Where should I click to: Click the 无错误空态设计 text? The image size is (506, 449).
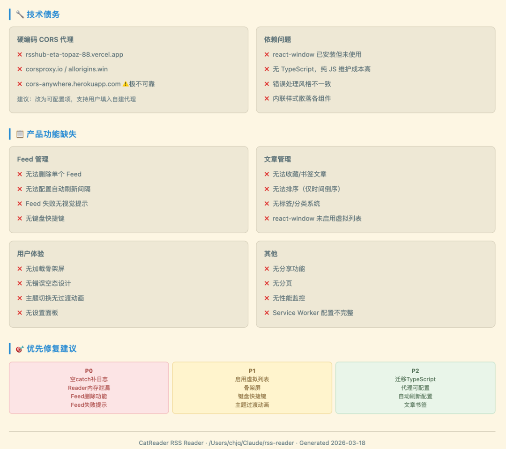pyautogui.click(x=48, y=284)
